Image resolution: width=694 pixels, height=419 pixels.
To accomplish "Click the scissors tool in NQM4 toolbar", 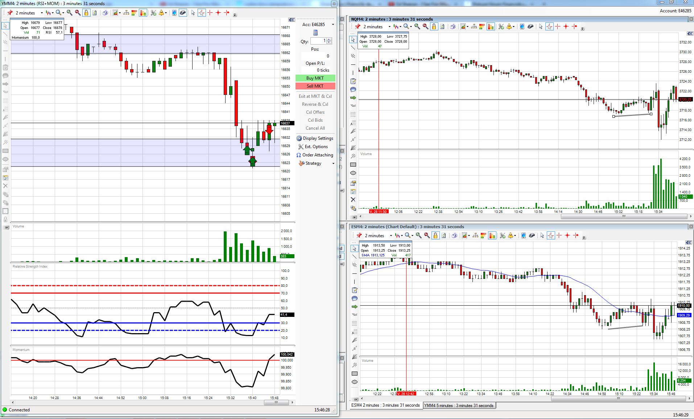I will coord(501,26).
